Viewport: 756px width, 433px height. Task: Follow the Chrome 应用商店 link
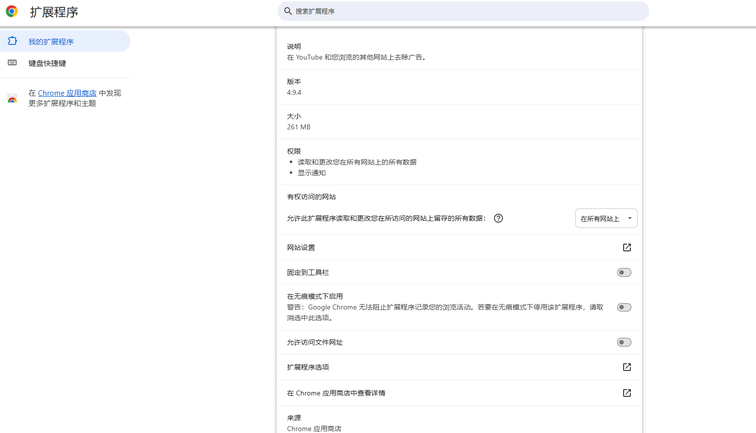pos(67,93)
